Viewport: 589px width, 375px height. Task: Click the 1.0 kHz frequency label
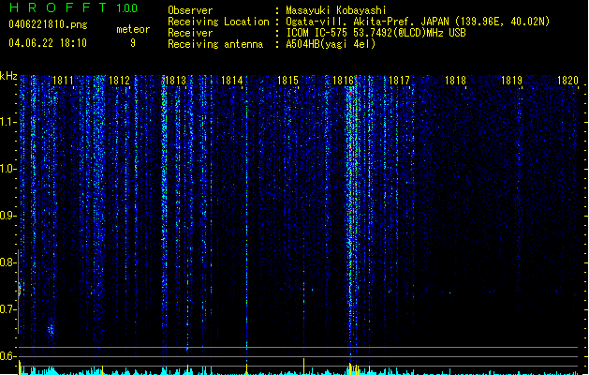(x=8, y=169)
